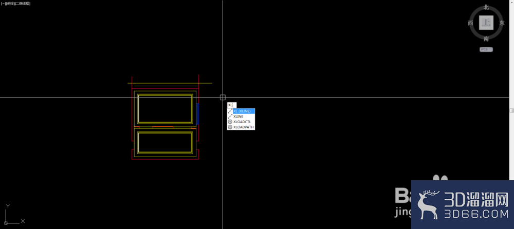Open the 二维线框 visual style menu
This screenshot has height=229, width=514.
pyautogui.click(x=22, y=4)
